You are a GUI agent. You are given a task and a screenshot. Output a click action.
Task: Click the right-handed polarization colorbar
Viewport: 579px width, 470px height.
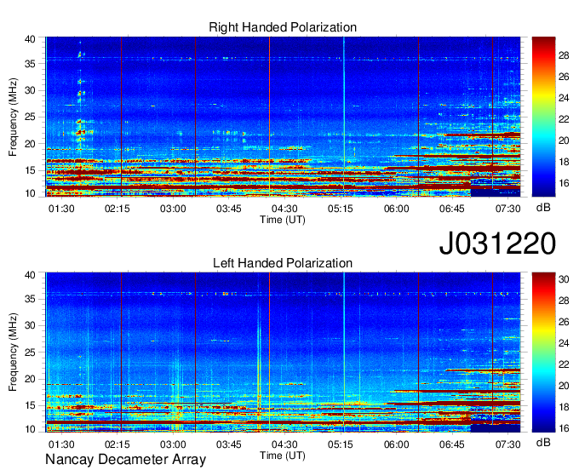[x=543, y=117]
